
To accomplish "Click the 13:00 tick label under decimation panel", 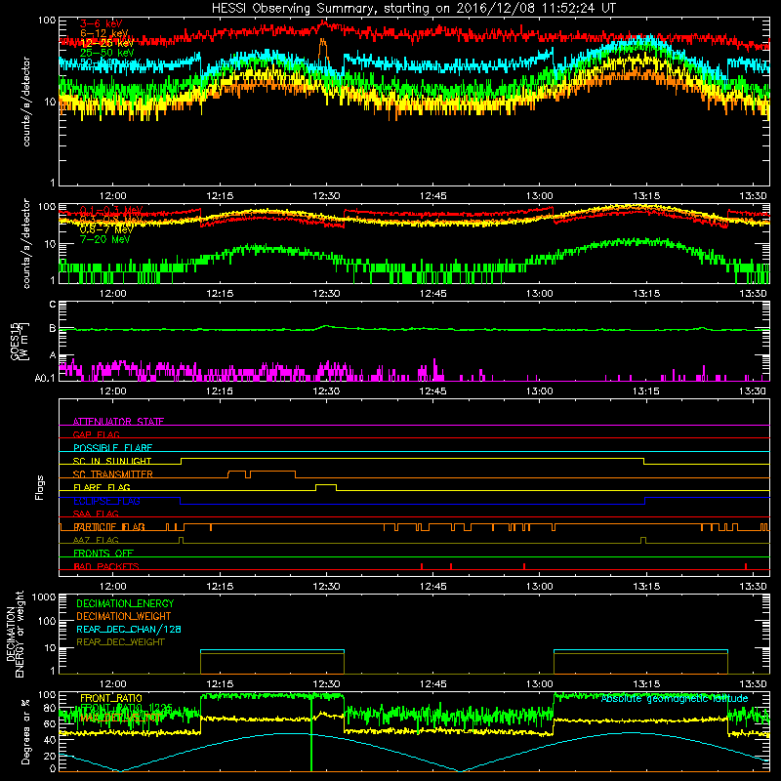I will pos(540,684).
